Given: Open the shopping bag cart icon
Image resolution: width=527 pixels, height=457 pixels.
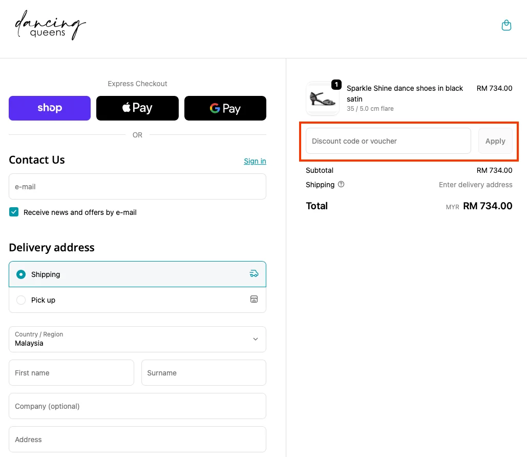Looking at the screenshot, I should pos(506,25).
